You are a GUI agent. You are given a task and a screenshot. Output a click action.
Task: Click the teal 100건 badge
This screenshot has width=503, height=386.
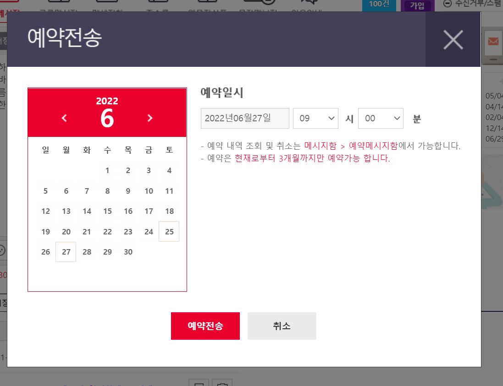click(379, 5)
